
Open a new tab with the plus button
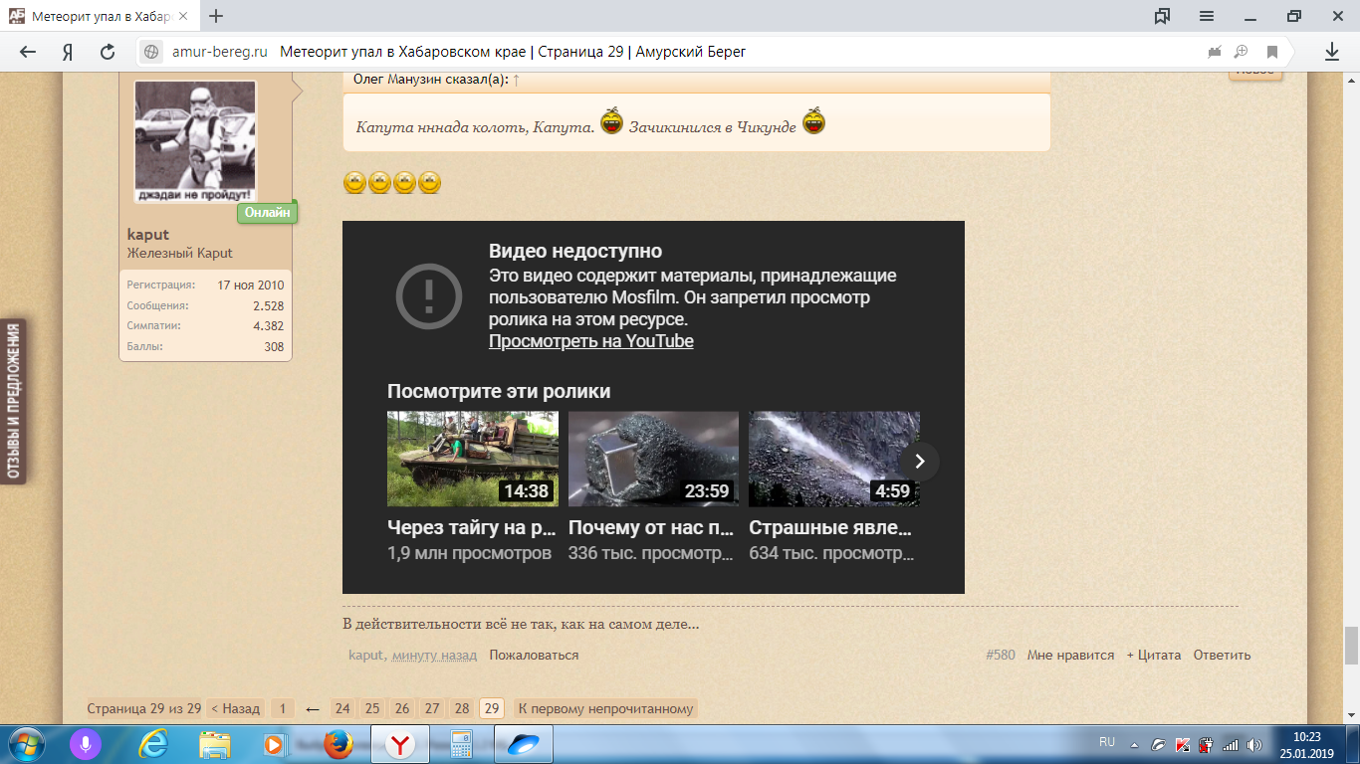click(x=216, y=16)
